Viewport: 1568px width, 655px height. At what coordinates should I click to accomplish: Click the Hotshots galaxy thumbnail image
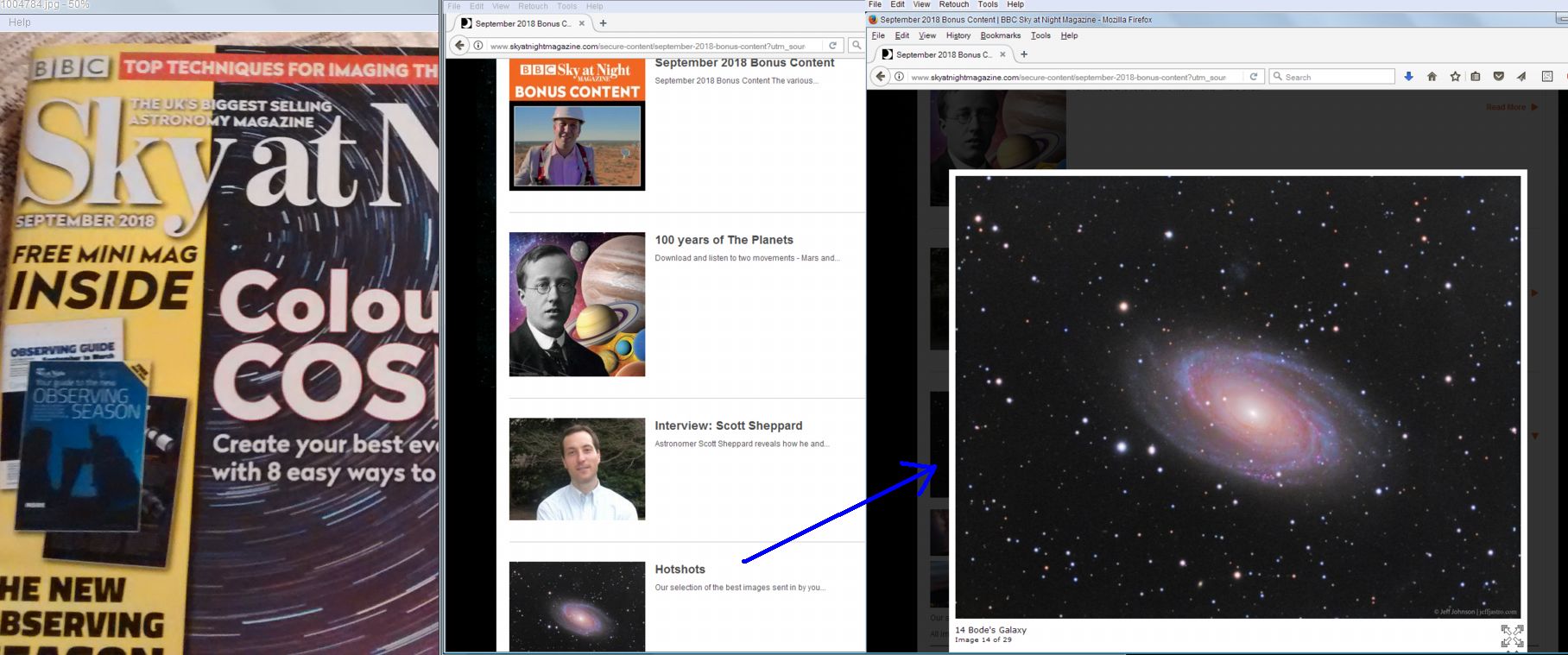[x=577, y=607]
